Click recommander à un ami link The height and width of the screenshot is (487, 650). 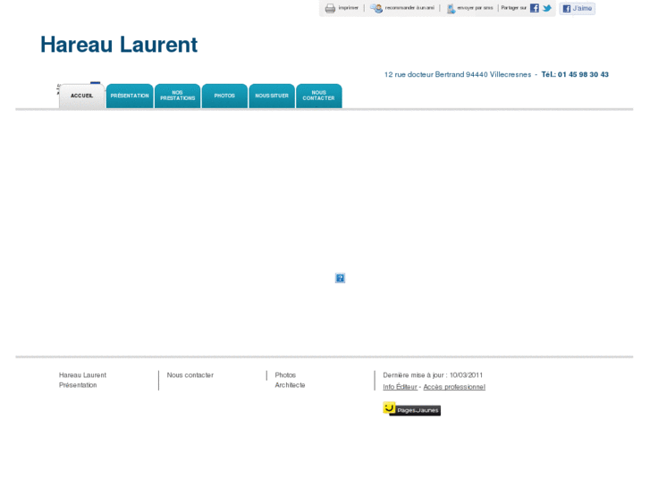[x=409, y=8]
